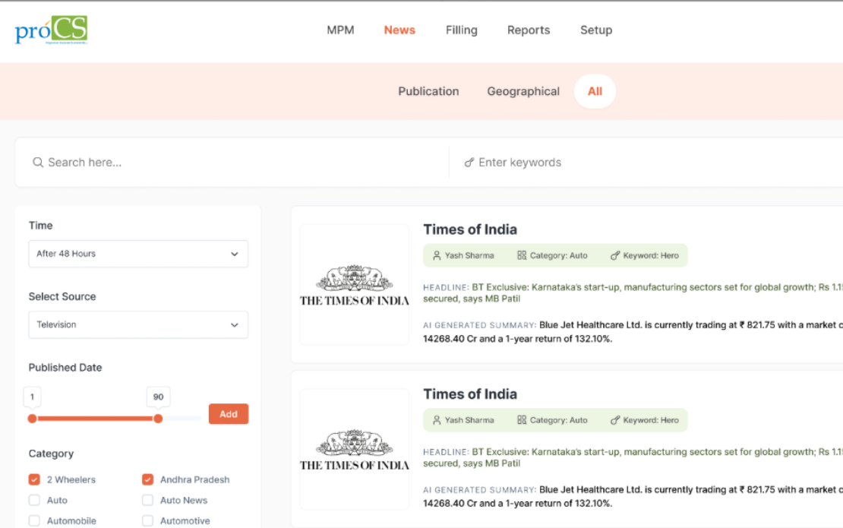Image resolution: width=843 pixels, height=528 pixels.
Task: Enable the Automotive category checkbox
Action: coord(148,520)
